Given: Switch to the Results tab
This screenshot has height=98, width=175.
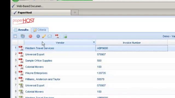Looking at the screenshot, I should (x=21, y=30).
